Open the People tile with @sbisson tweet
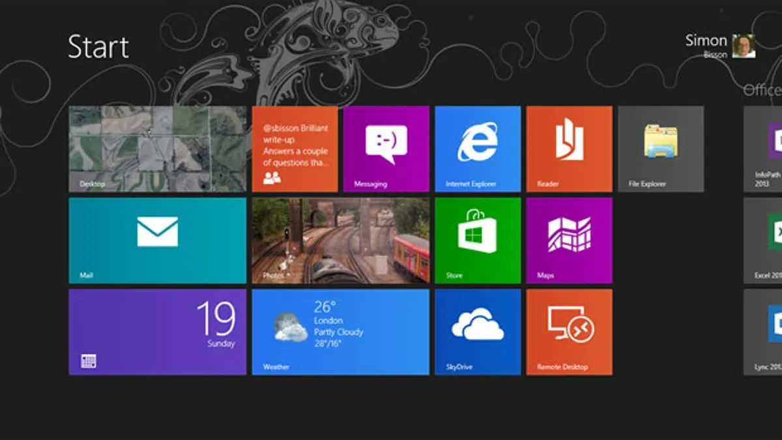This screenshot has width=782, height=440. point(295,149)
